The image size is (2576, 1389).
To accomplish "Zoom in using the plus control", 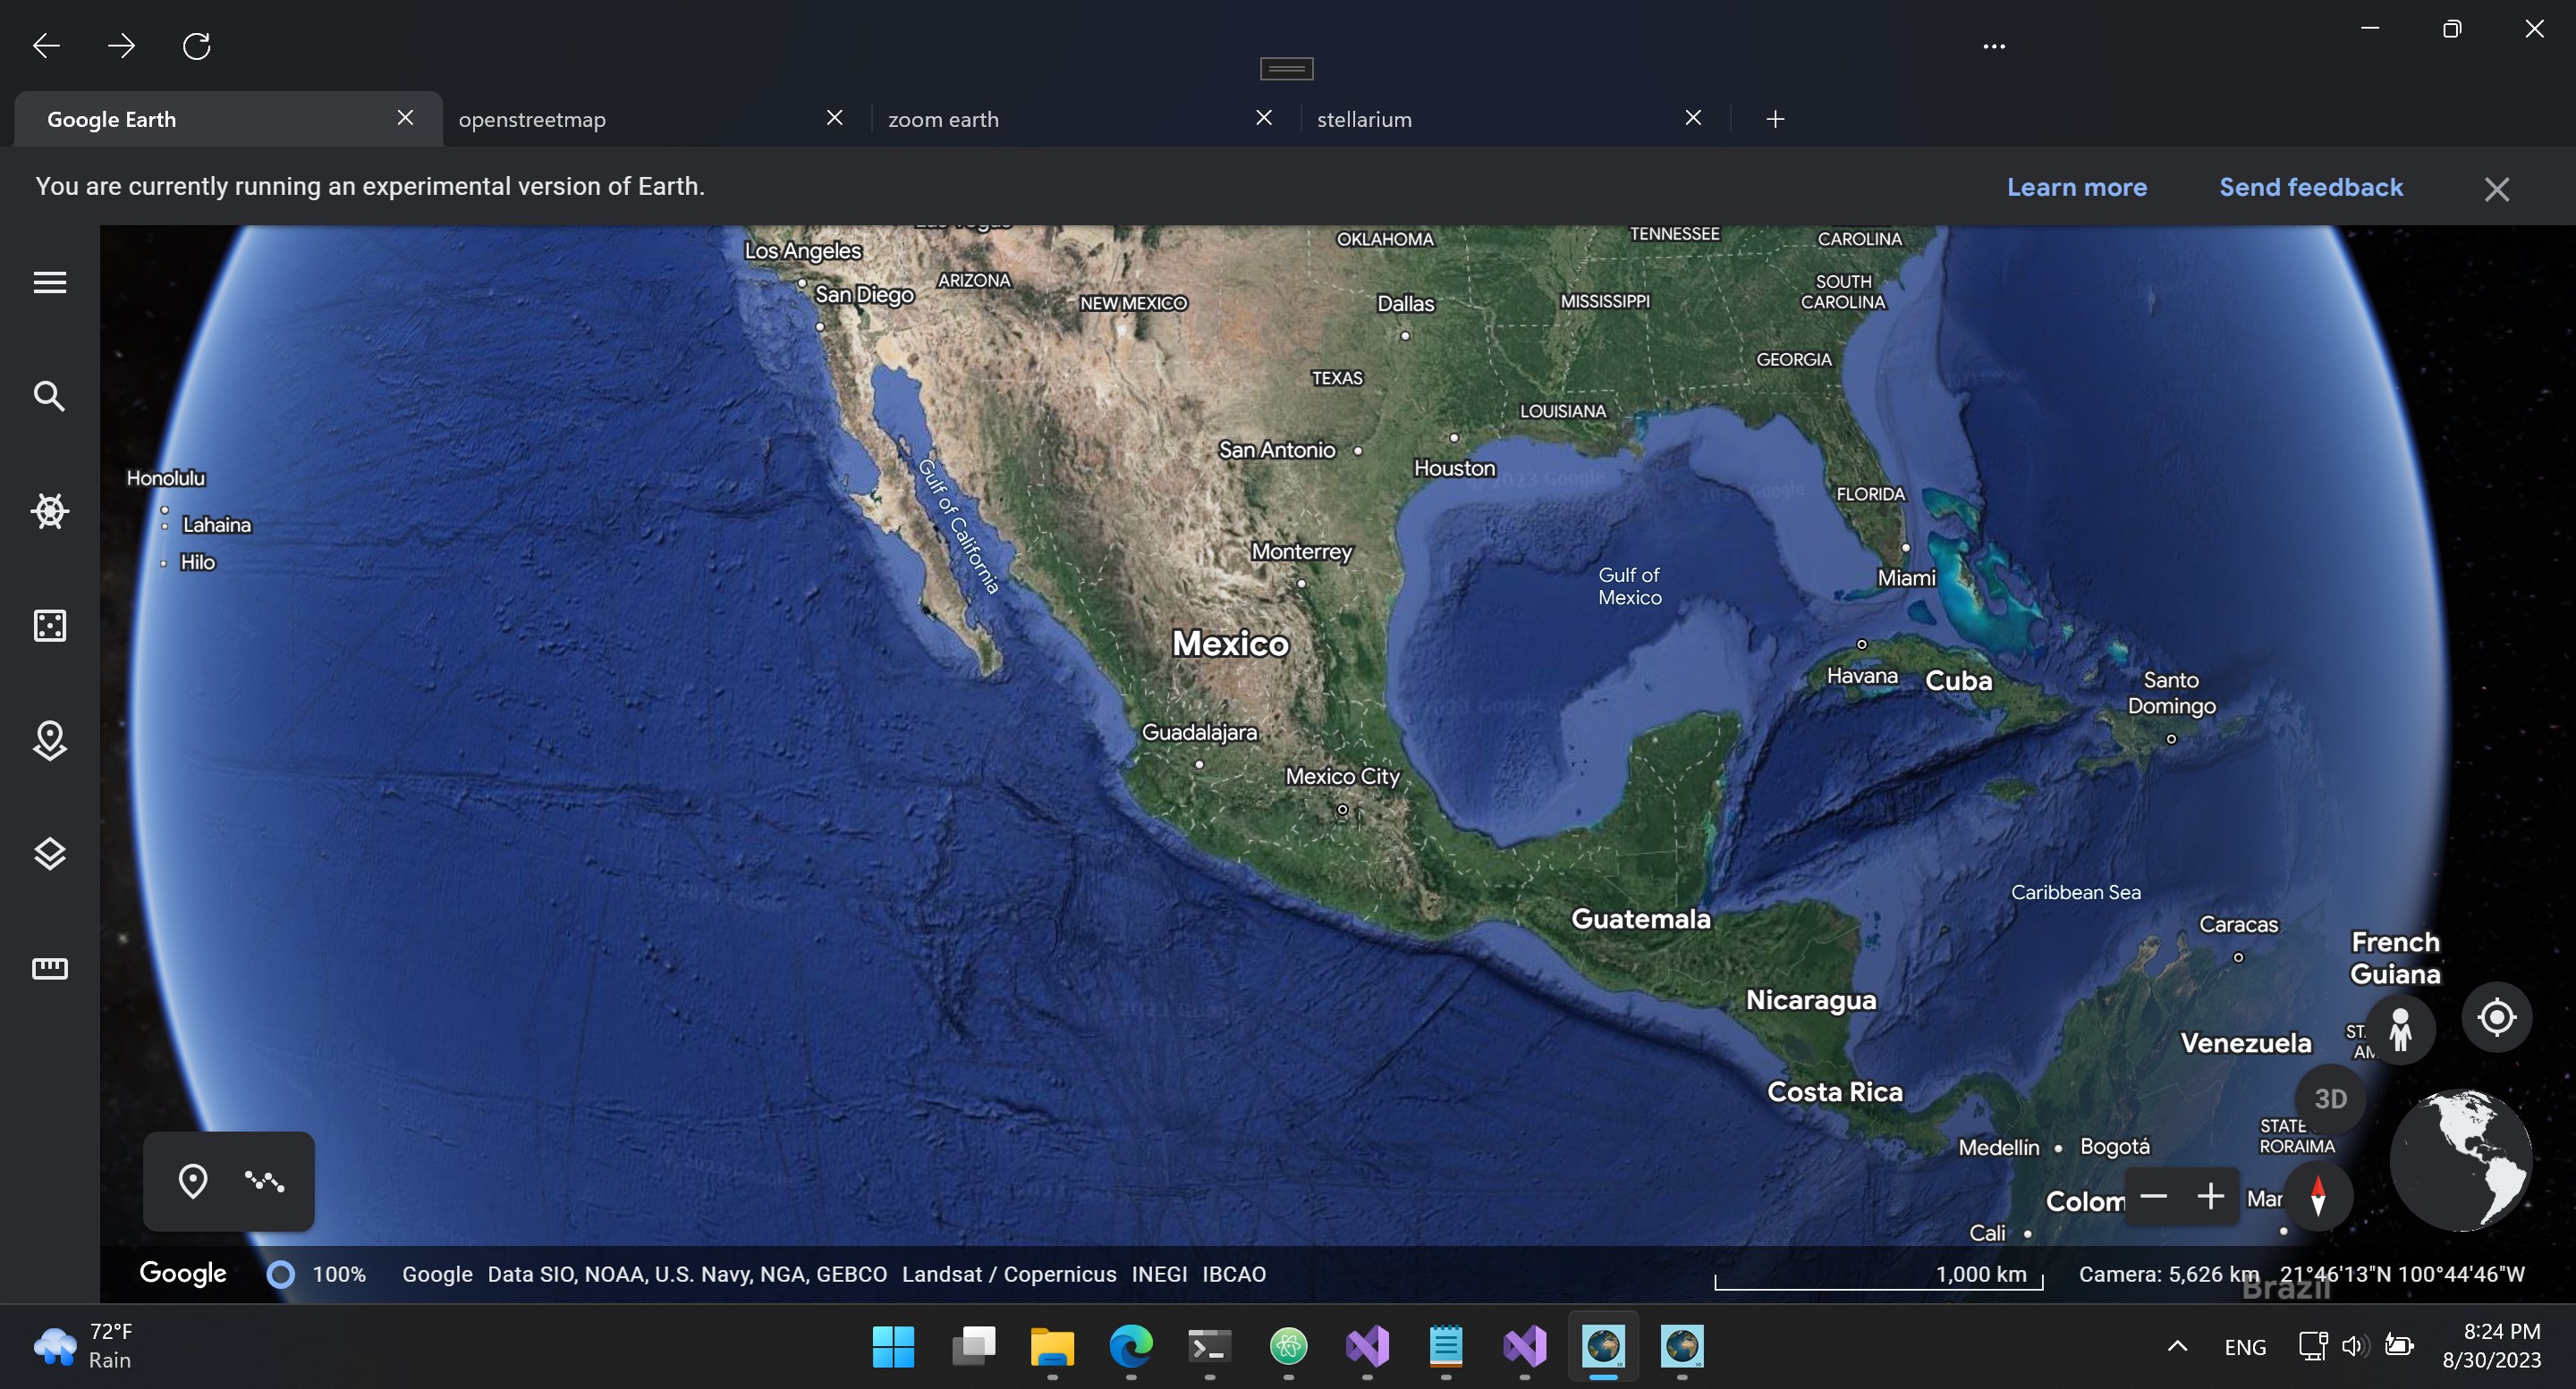I will 2211,1196.
